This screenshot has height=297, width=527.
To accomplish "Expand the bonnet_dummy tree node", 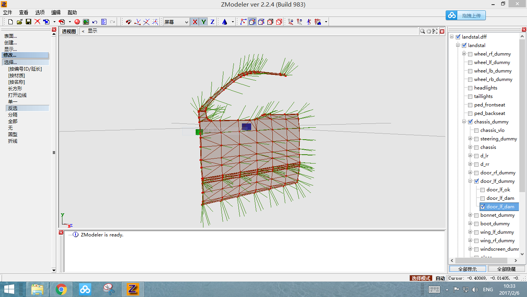I will tap(470, 215).
